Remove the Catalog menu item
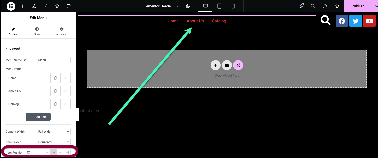378x158 pixels. click(65, 104)
